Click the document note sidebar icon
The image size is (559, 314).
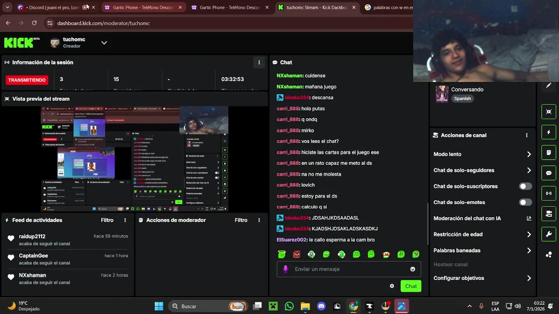click(549, 153)
